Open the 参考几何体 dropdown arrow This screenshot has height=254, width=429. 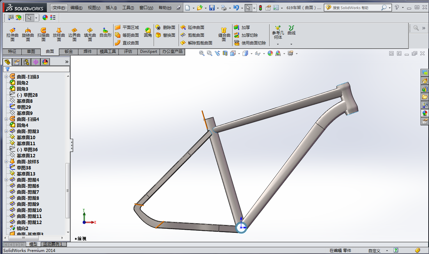(278, 44)
